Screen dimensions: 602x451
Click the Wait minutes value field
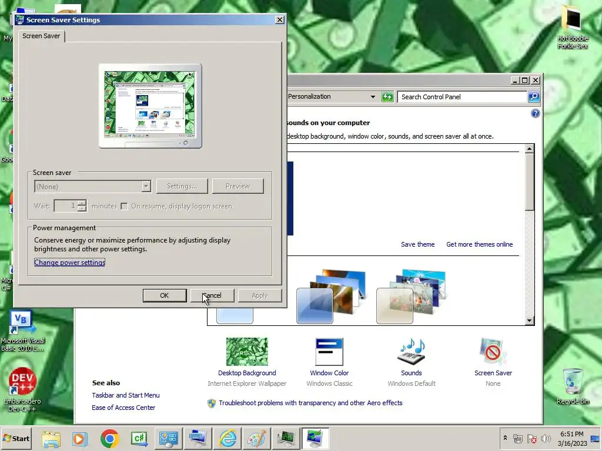[x=66, y=206]
